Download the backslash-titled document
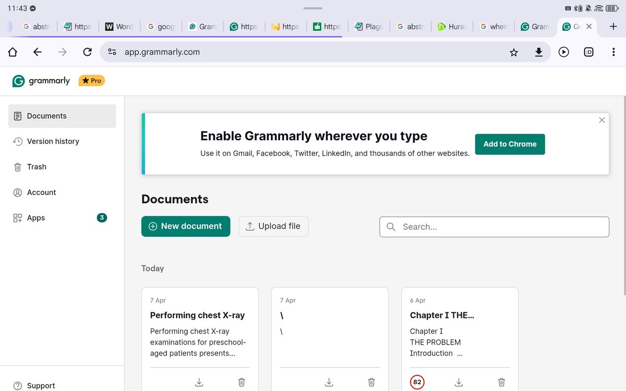Screen dimensions: 626x391 click(x=329, y=382)
